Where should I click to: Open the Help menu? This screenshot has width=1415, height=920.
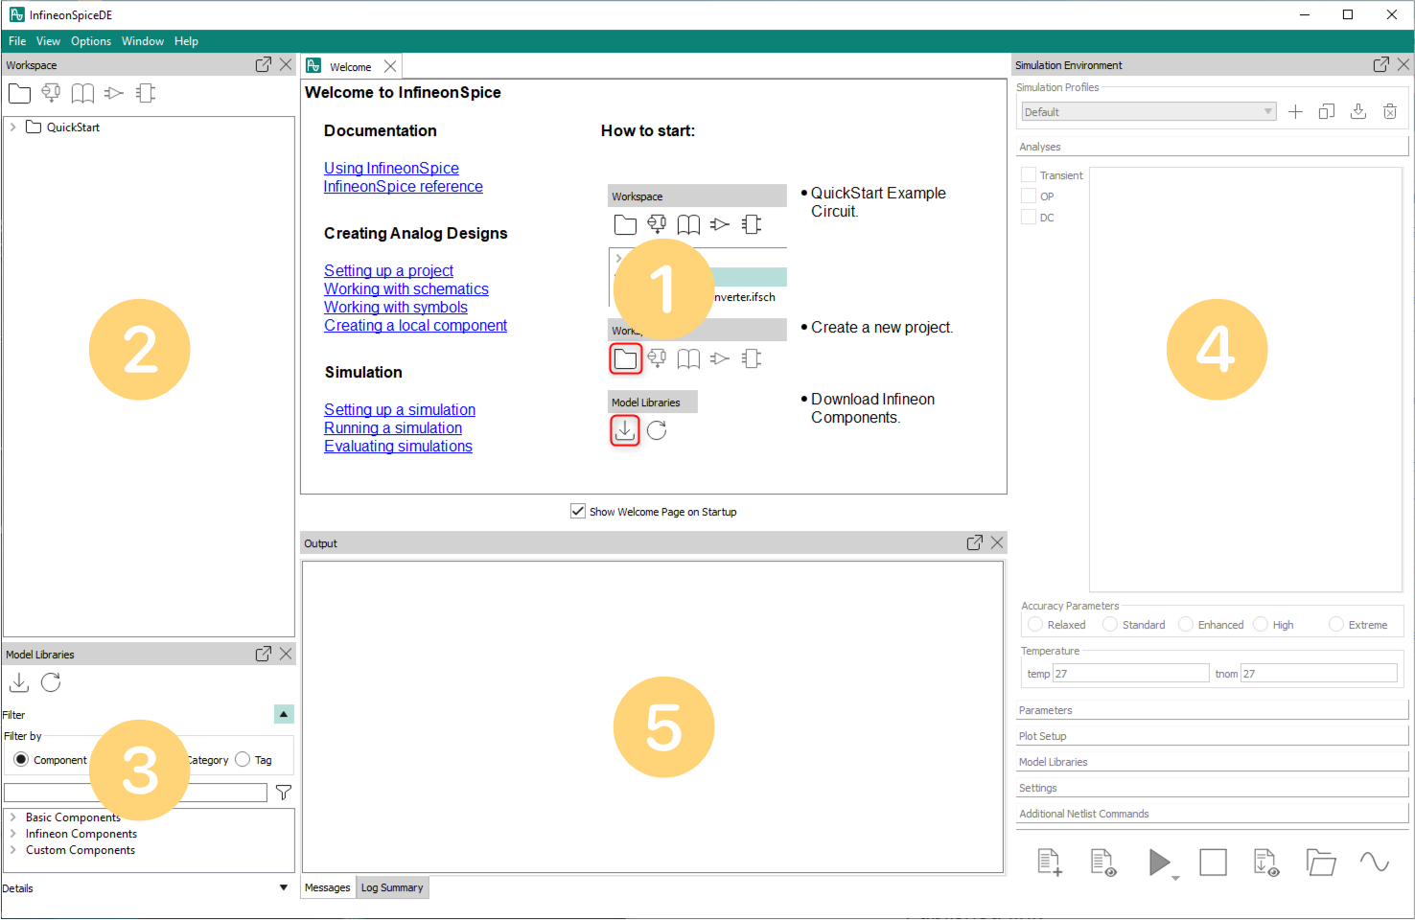(x=186, y=41)
